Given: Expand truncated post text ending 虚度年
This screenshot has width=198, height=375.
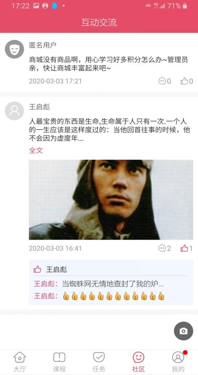Looking at the screenshot, I should pos(110,130).
